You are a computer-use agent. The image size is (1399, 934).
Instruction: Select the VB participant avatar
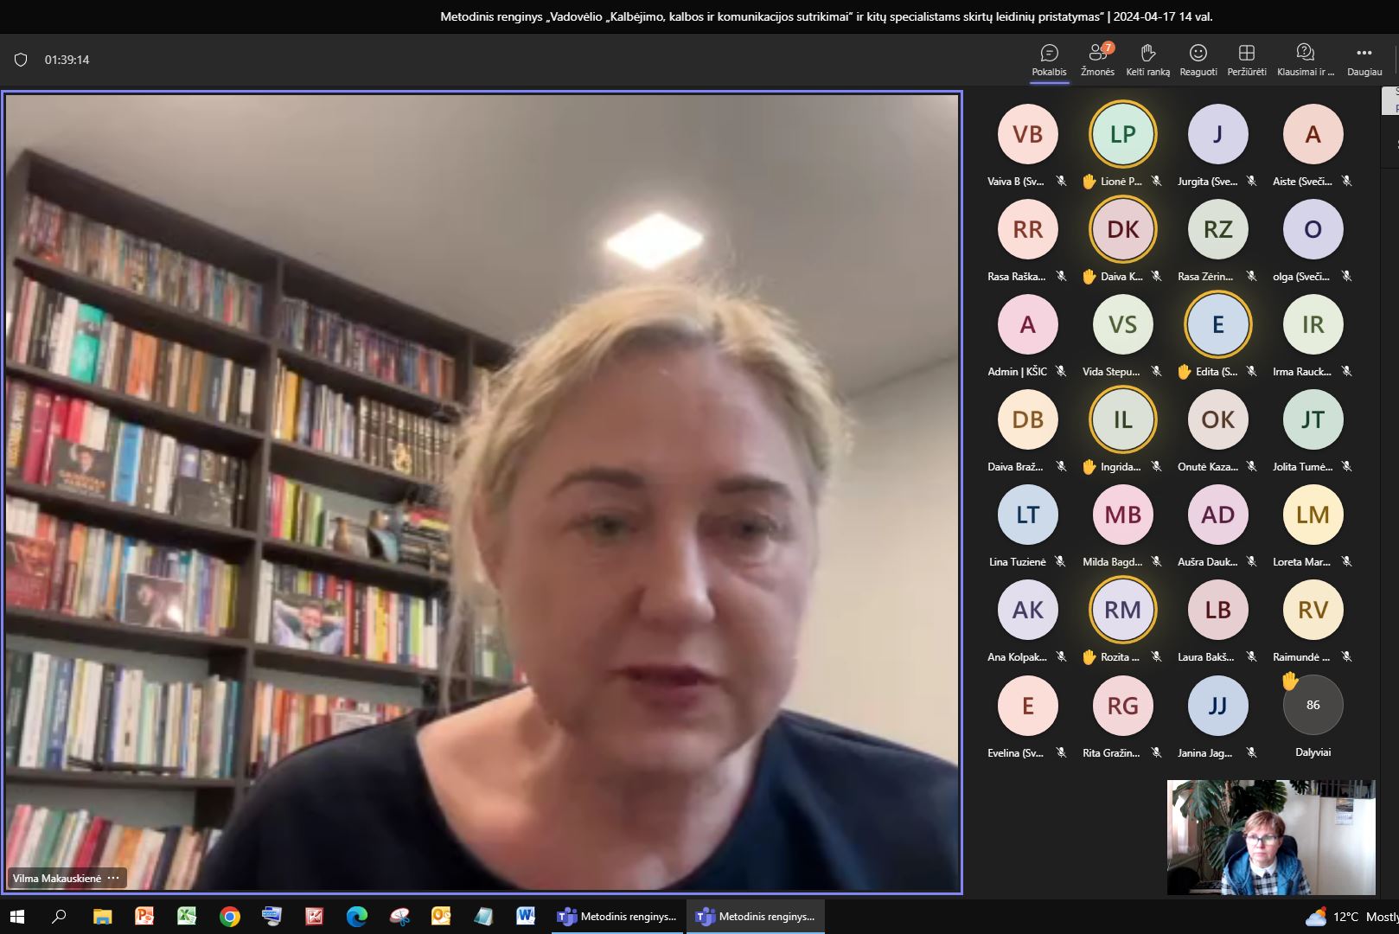pyautogui.click(x=1027, y=134)
